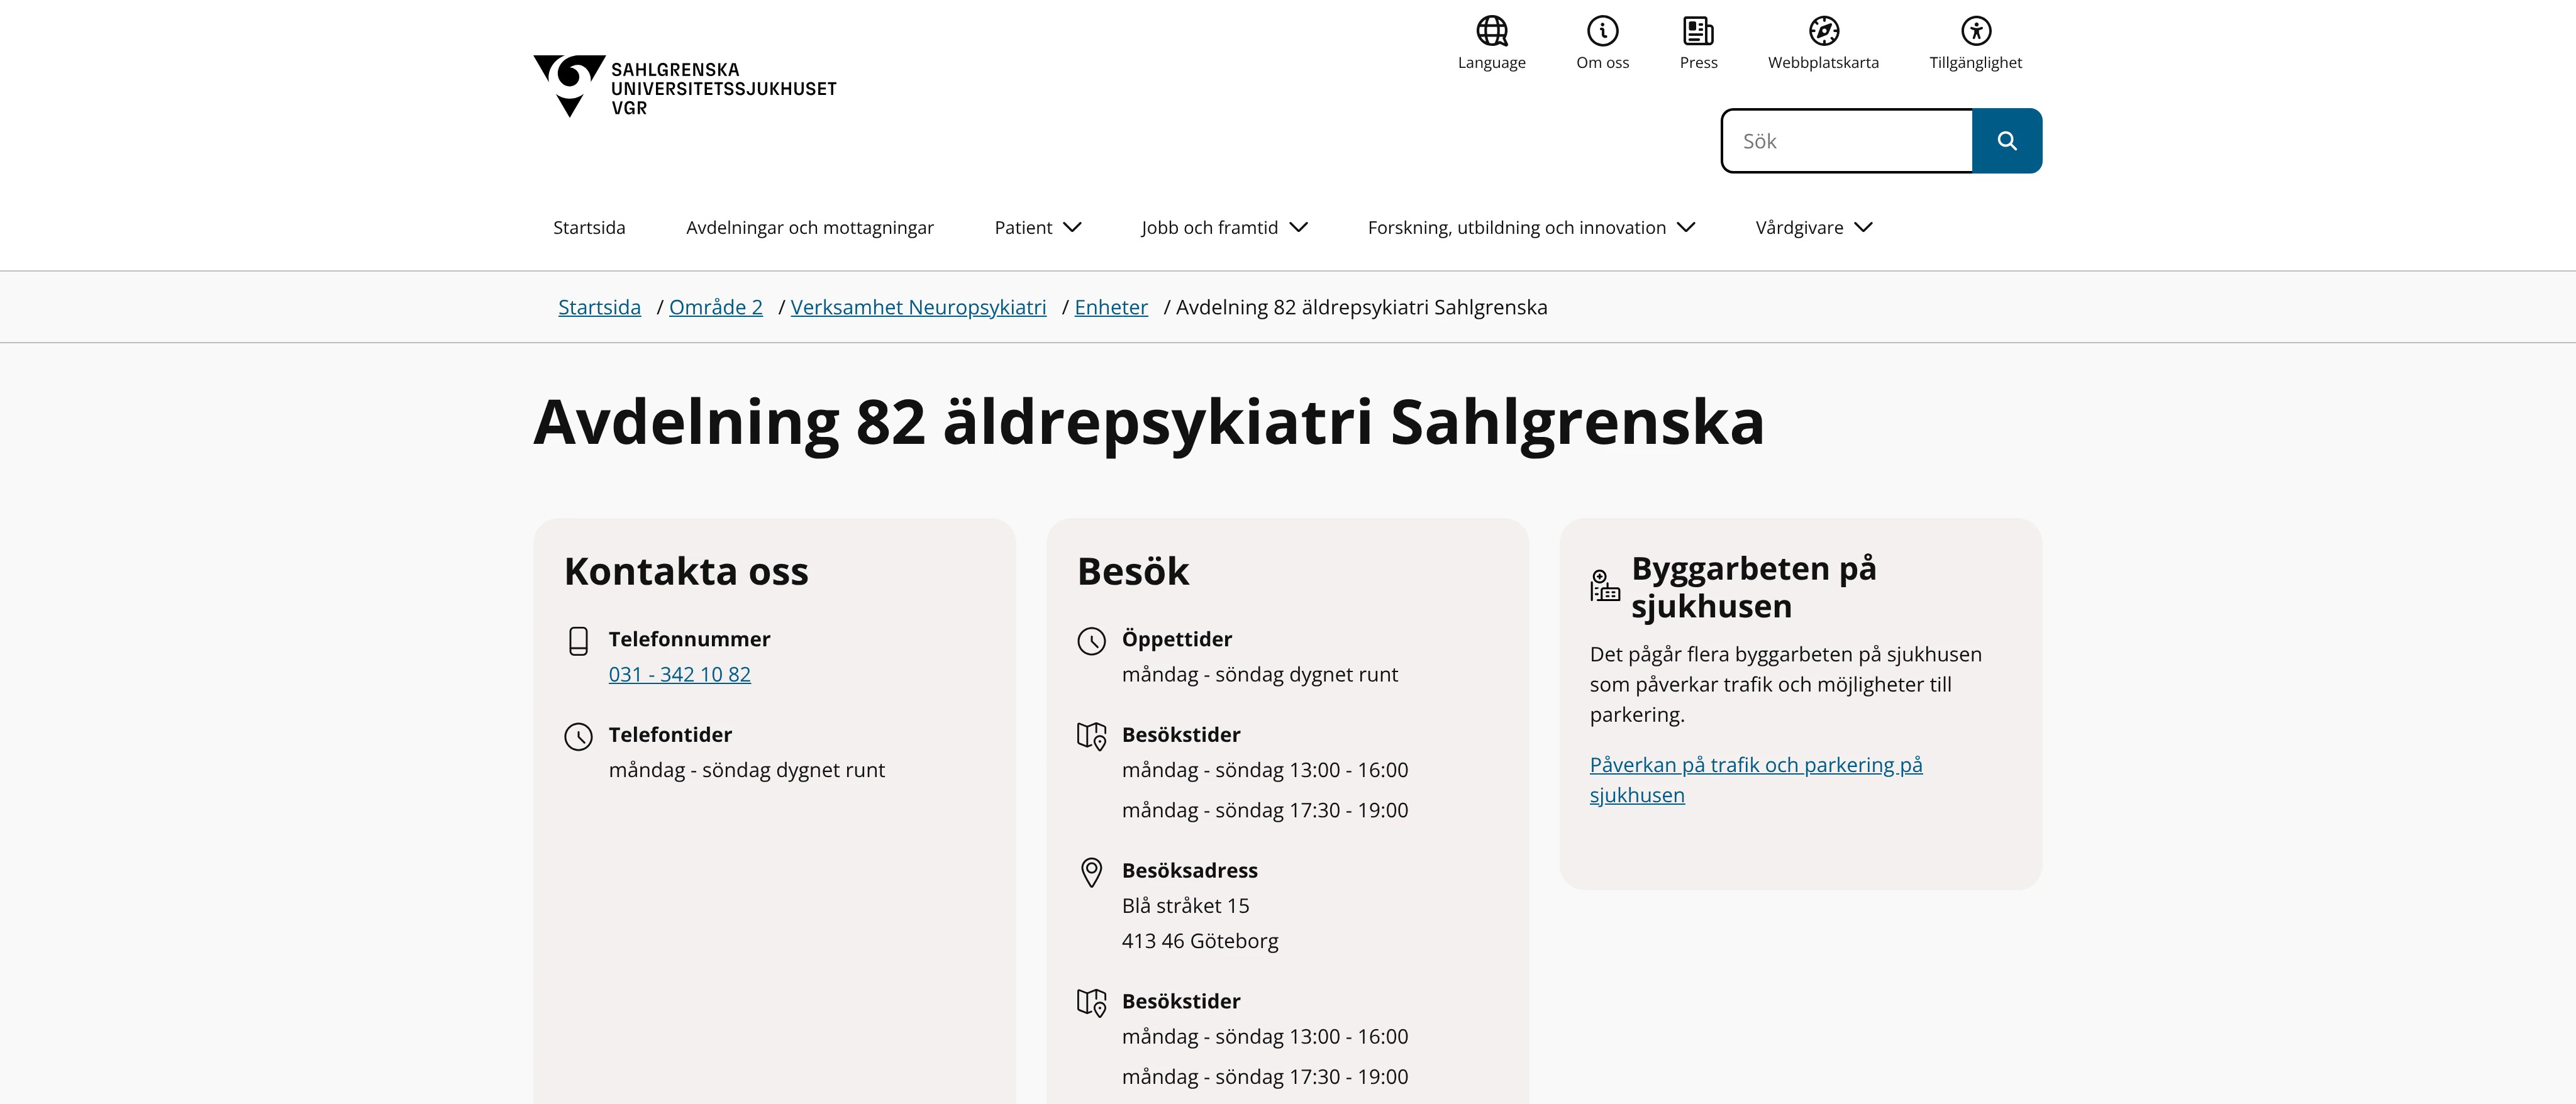
Task: Click the Language label text
Action: [x=1491, y=63]
